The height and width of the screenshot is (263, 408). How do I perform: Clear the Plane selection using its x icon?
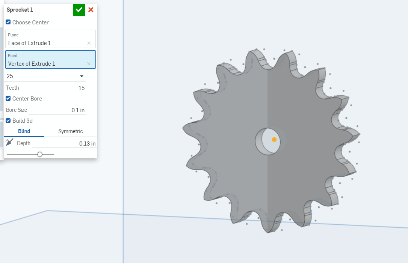point(89,43)
